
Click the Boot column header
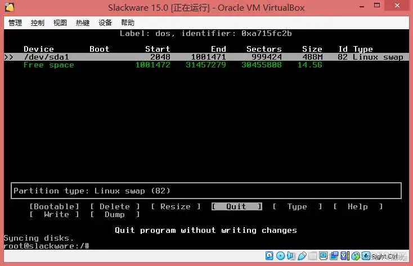point(99,49)
